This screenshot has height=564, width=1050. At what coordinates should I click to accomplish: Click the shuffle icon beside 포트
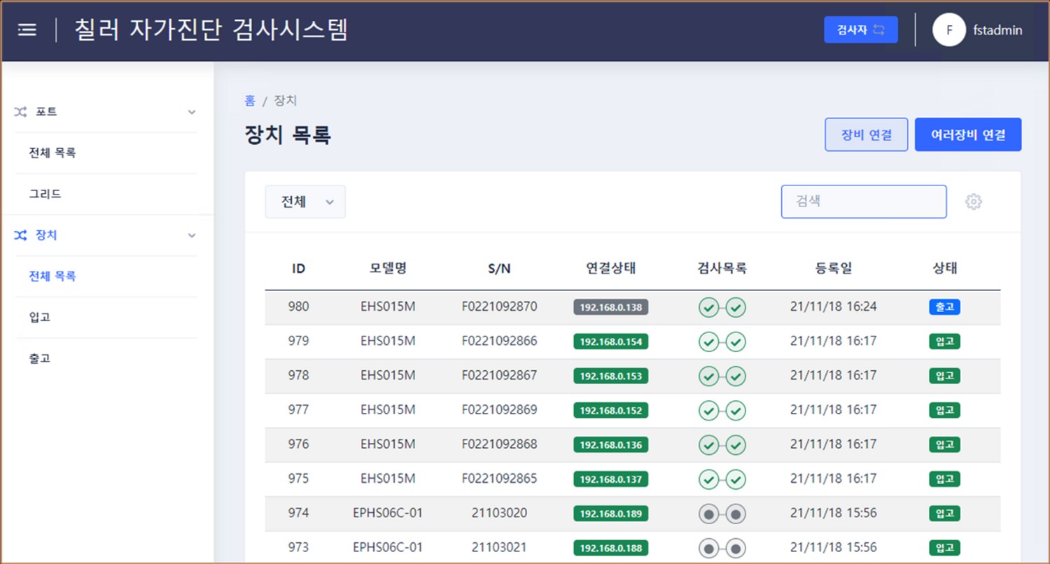21,112
